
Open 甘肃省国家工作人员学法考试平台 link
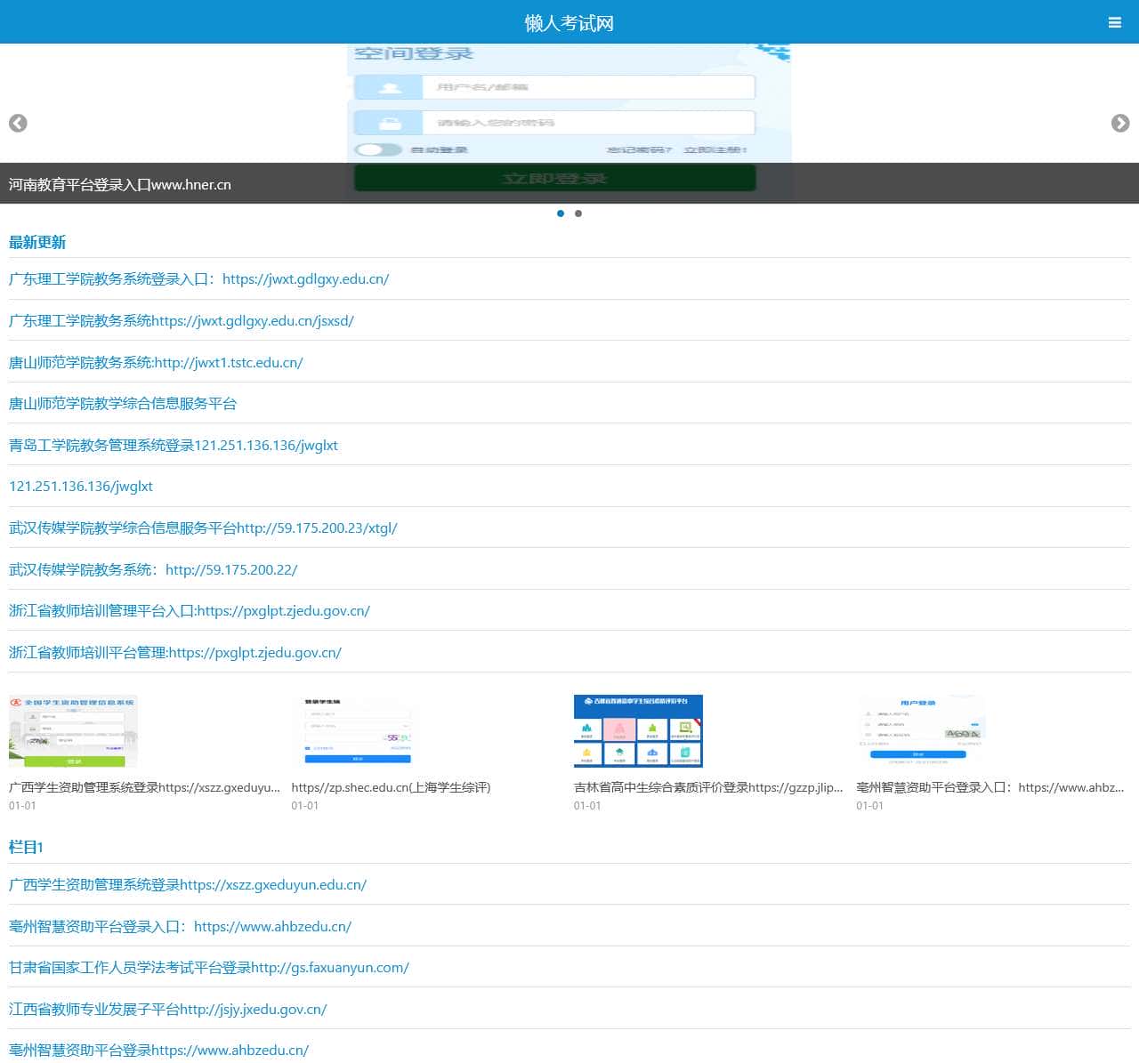[209, 968]
